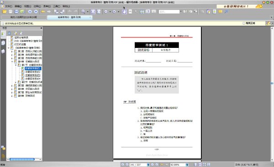The image size is (274, 167).
Task: Open the 编辑(E) menu
Action: click(x=18, y=6)
